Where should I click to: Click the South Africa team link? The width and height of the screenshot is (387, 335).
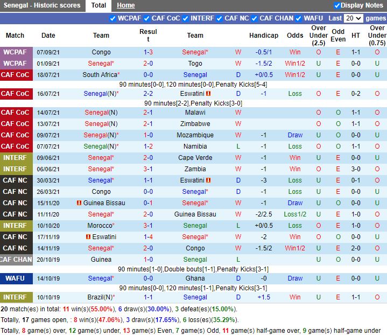(100, 75)
